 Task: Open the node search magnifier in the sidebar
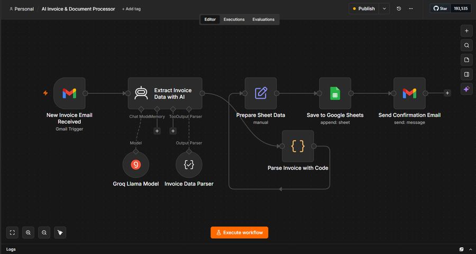[466, 45]
